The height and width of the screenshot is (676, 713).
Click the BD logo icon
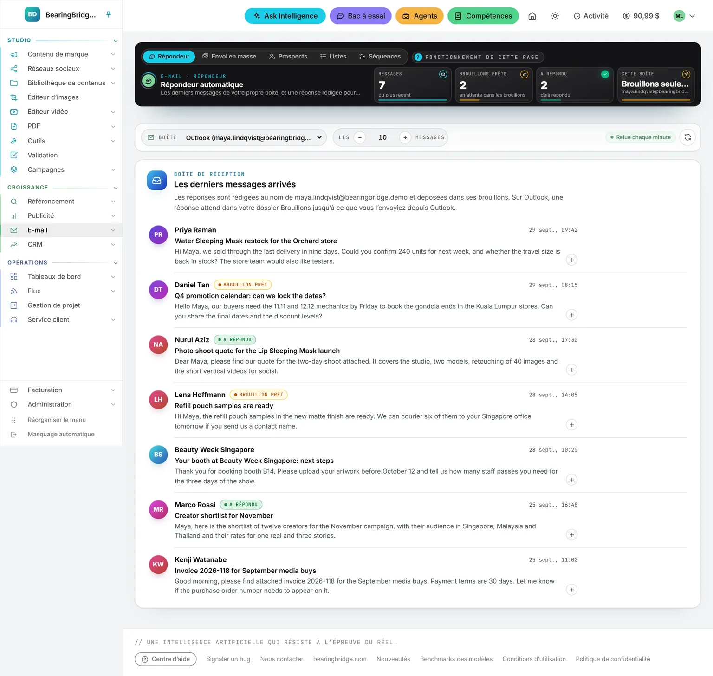click(x=32, y=14)
